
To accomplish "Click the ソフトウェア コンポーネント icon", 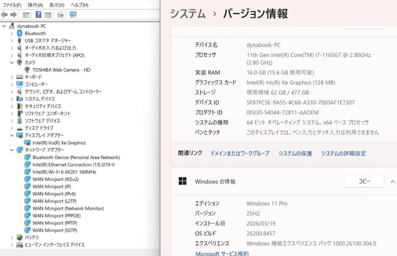I will coord(19,114).
